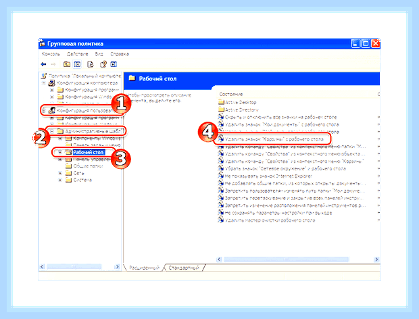Select Не добавлять общие папки policy row
This screenshot has height=319, width=419.
[x=295, y=184]
